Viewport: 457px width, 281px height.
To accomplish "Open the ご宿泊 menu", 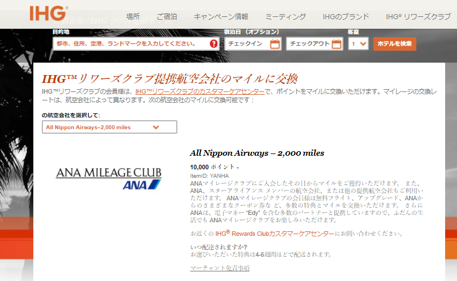I will (x=167, y=16).
